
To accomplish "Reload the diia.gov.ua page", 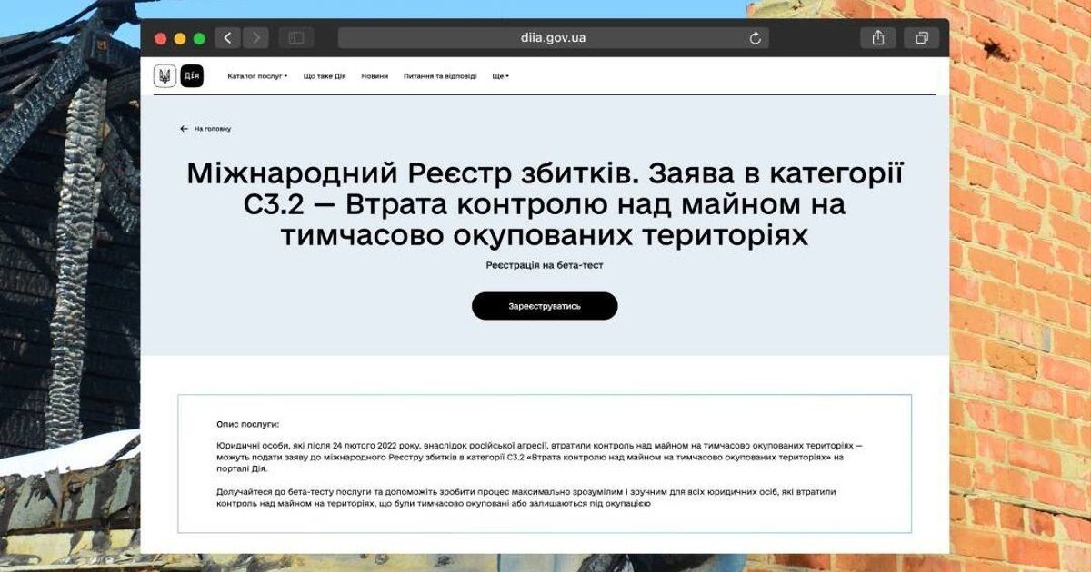I will 755,38.
